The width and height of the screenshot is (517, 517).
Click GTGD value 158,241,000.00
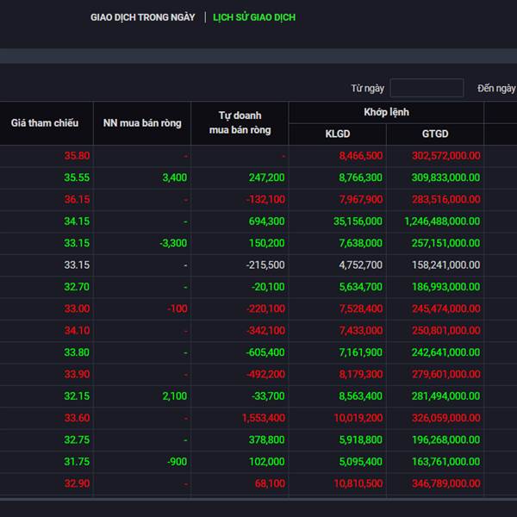pyautogui.click(x=446, y=265)
